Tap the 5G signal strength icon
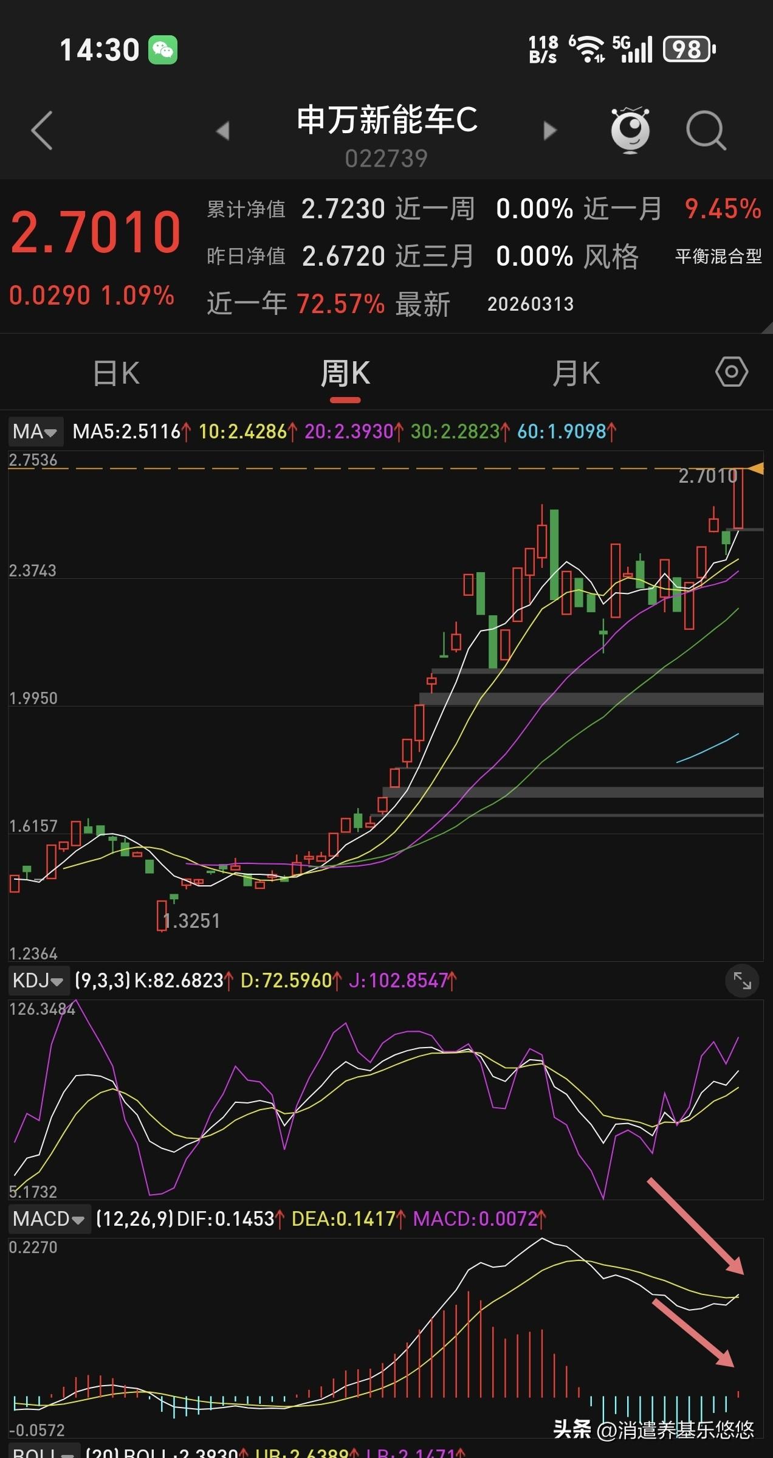The width and height of the screenshot is (773, 1458). click(x=633, y=49)
